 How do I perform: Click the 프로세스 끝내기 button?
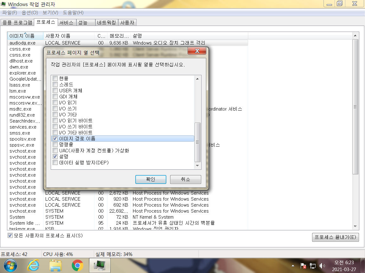(x=335, y=237)
